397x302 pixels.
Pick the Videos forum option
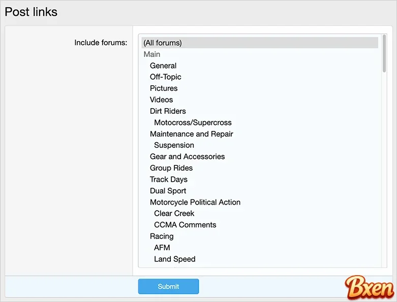162,99
